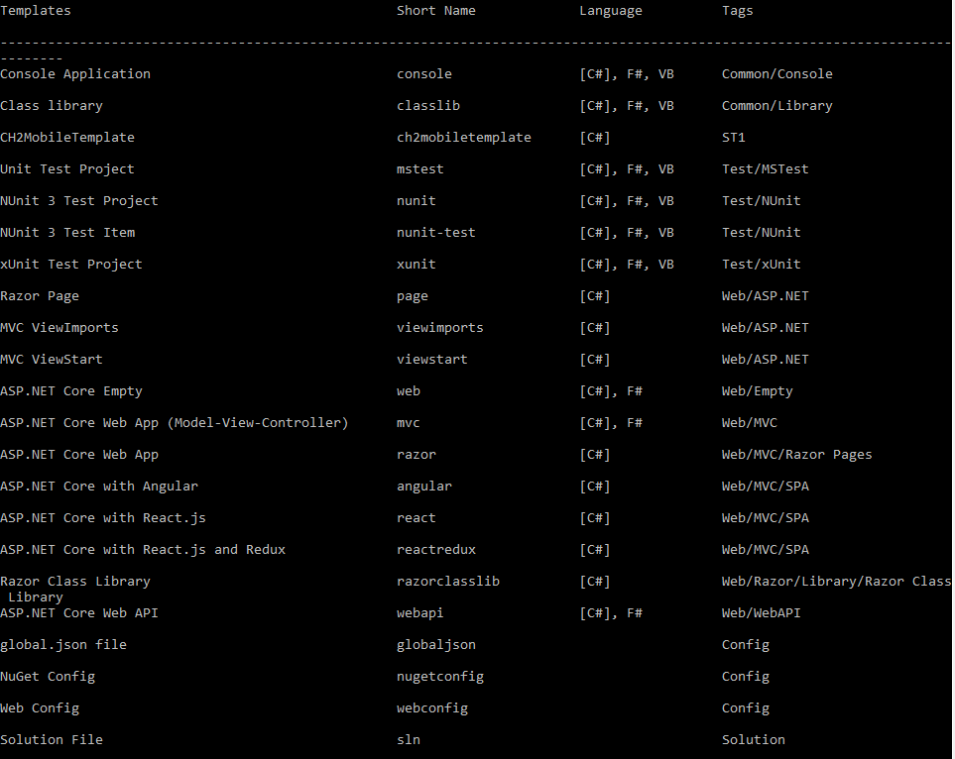Click the reactredux short name

435,550
